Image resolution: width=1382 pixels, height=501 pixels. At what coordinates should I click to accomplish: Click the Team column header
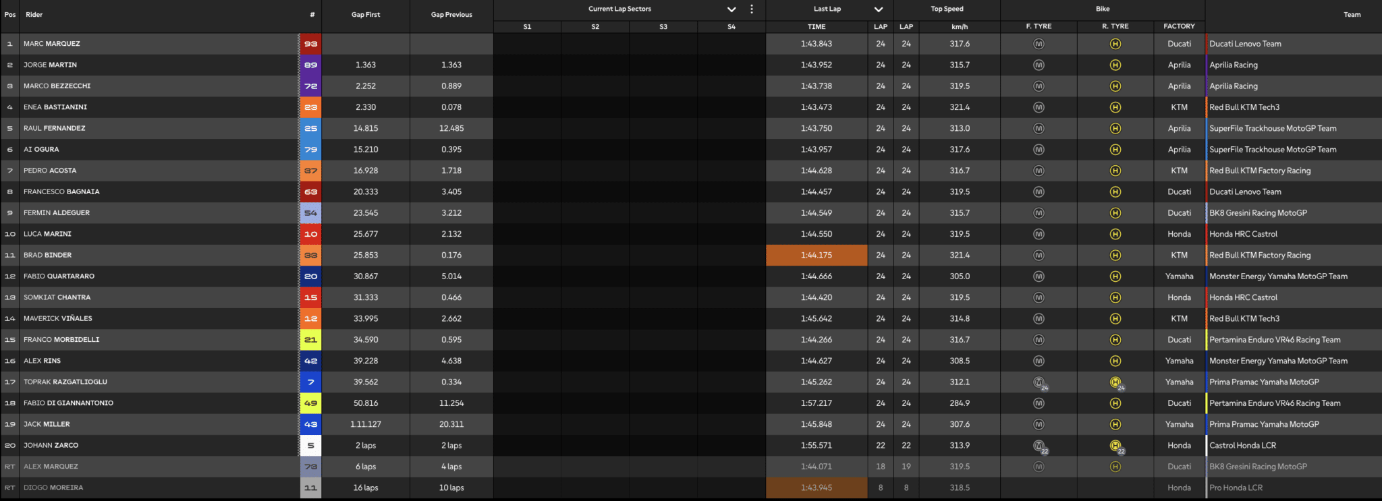(x=1352, y=15)
